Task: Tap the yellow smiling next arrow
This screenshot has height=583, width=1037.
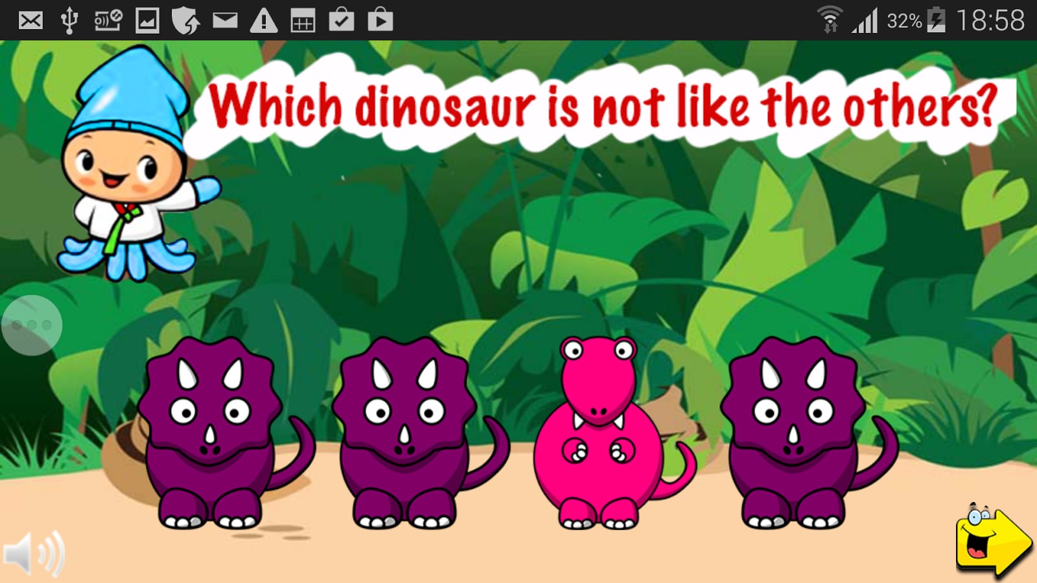Action: click(x=993, y=541)
